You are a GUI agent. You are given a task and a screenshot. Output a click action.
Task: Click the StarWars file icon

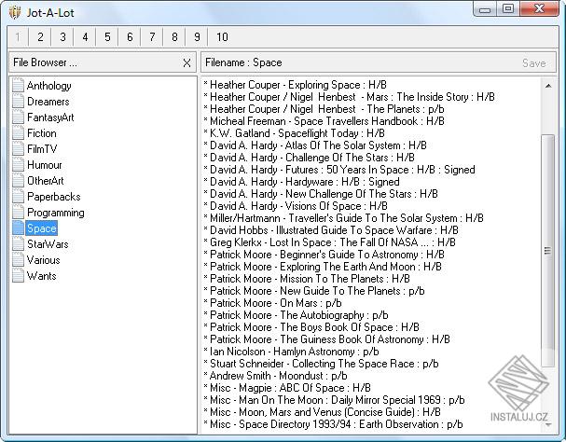[x=18, y=244]
